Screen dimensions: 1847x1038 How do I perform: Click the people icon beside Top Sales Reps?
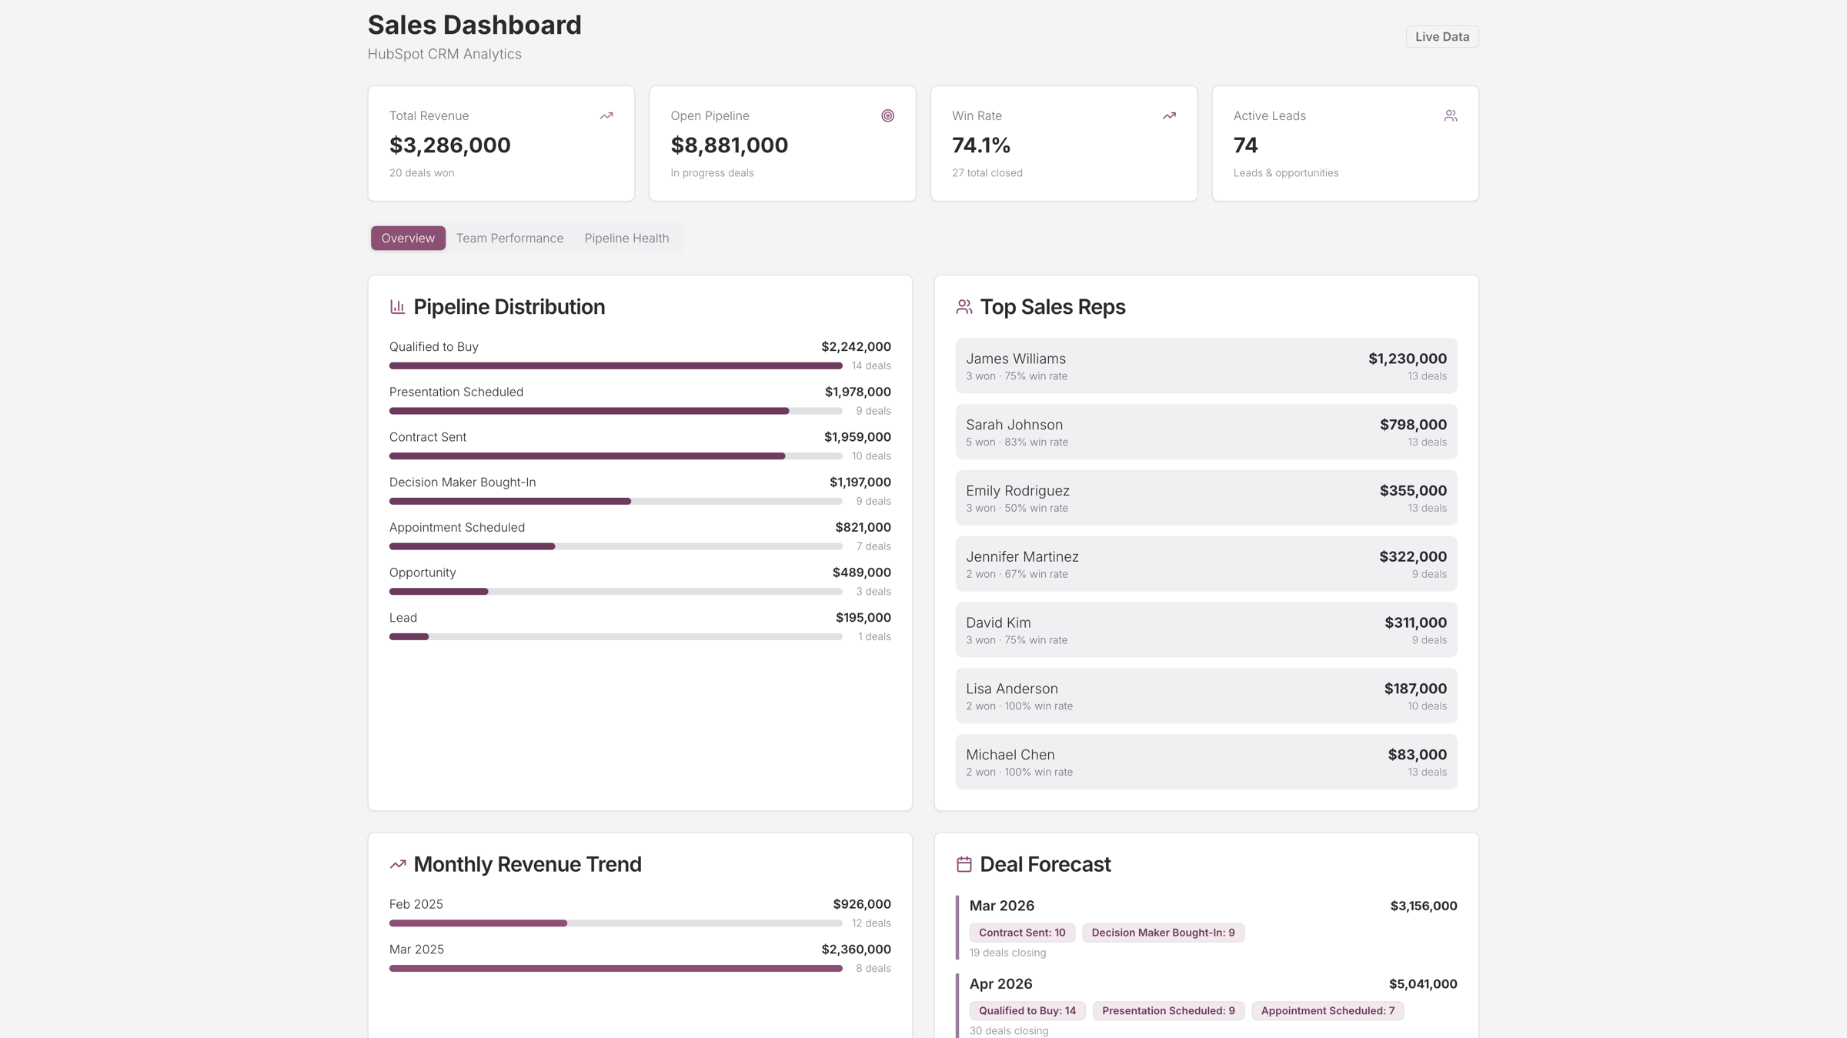[963, 306]
